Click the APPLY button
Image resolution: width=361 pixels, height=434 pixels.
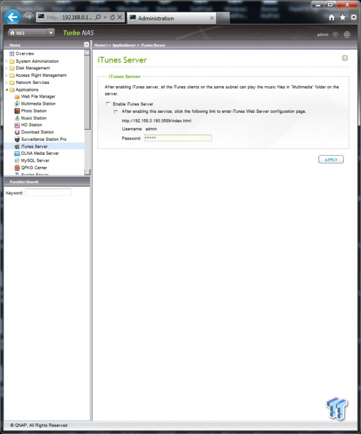tap(331, 159)
